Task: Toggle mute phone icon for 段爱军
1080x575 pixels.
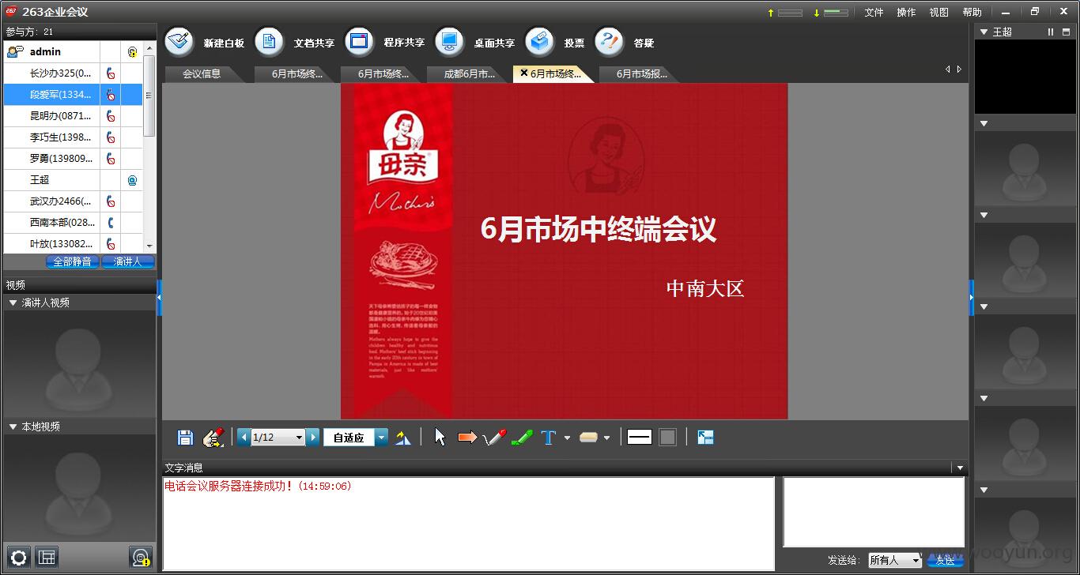Action: 111,95
